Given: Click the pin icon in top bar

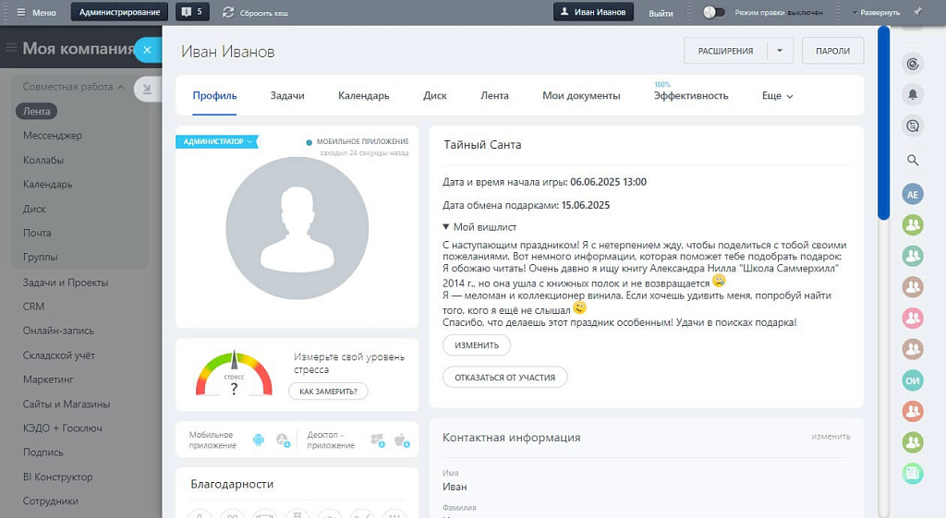Looking at the screenshot, I should pos(917,12).
